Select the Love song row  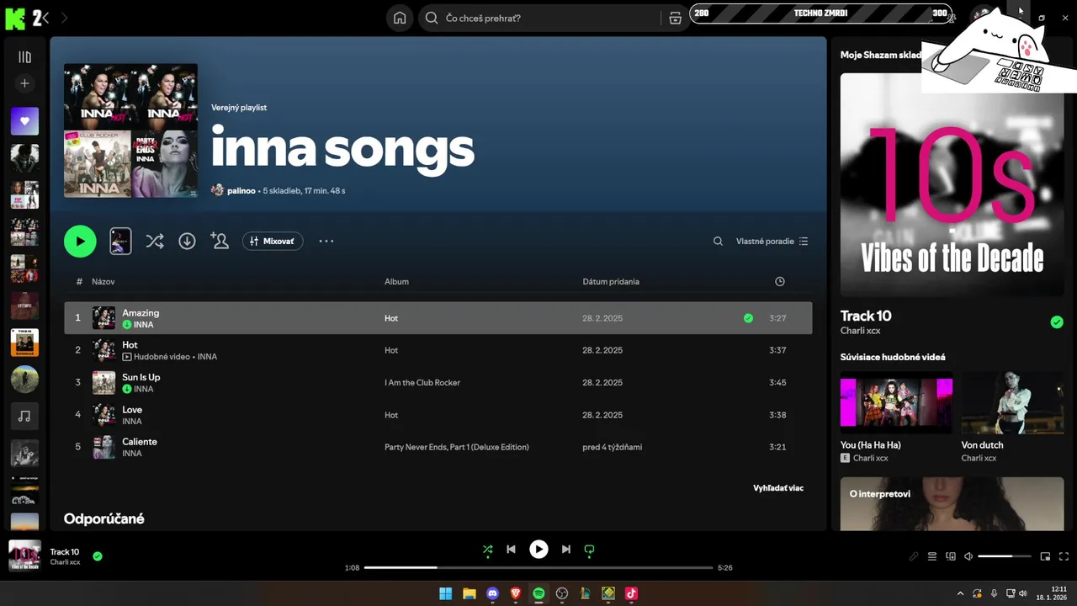438,415
